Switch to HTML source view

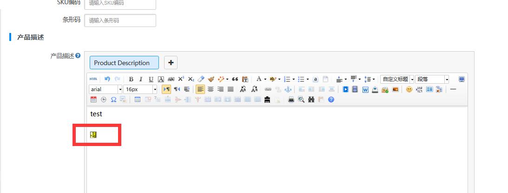[93, 79]
